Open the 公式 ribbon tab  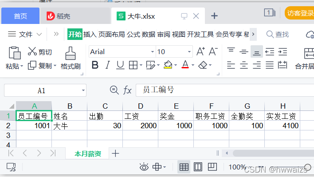click(133, 34)
